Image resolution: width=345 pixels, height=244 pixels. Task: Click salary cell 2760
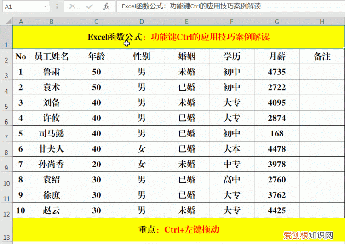click(x=277, y=180)
